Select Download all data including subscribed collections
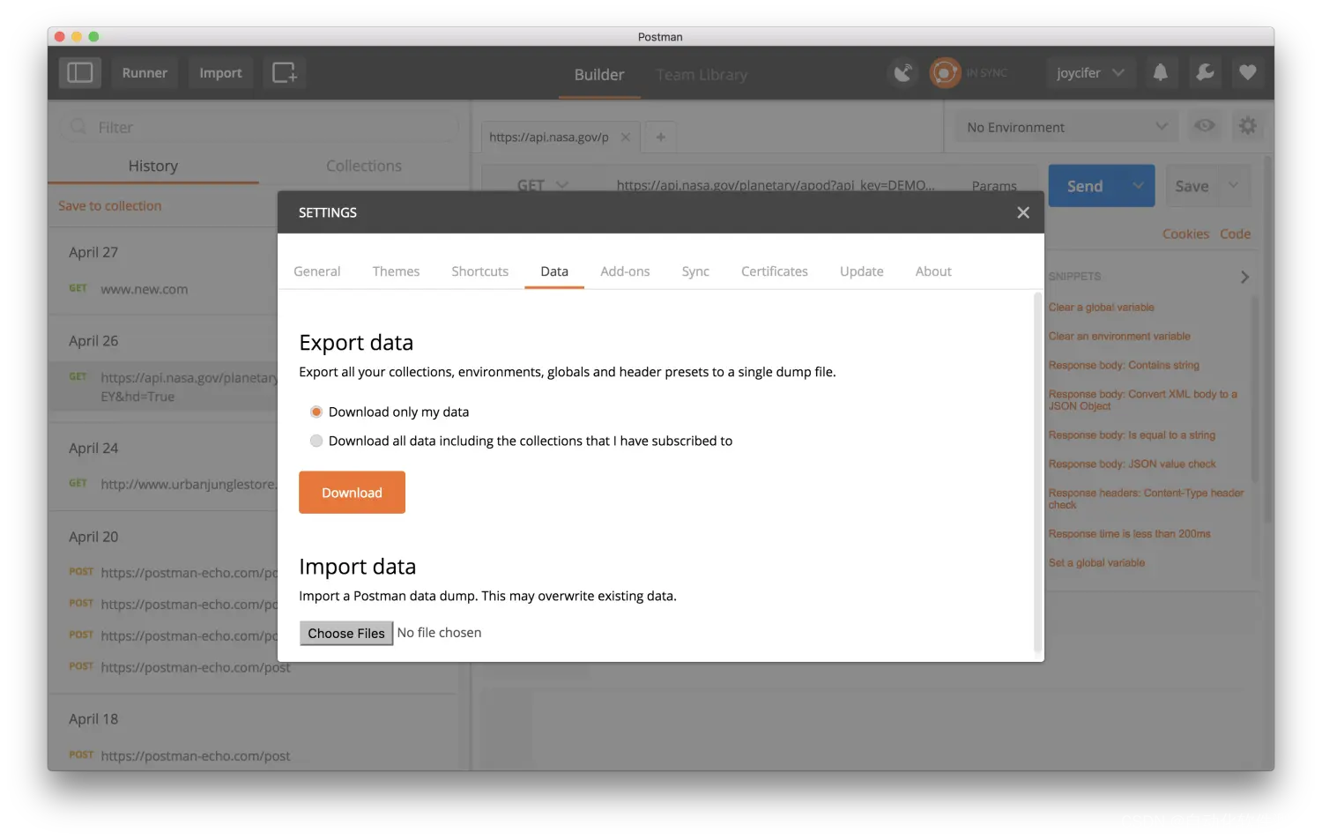Image resolution: width=1322 pixels, height=839 pixels. [316, 441]
